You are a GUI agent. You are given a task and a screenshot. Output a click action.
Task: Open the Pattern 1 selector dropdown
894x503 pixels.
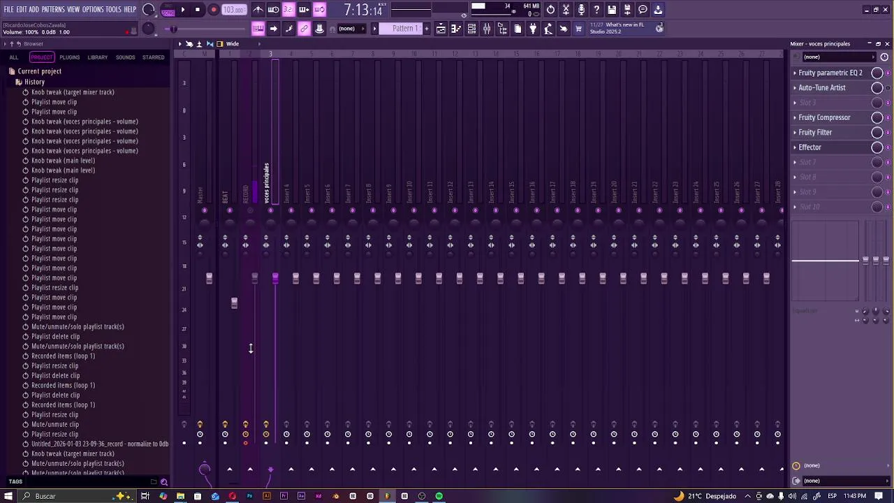pos(404,29)
